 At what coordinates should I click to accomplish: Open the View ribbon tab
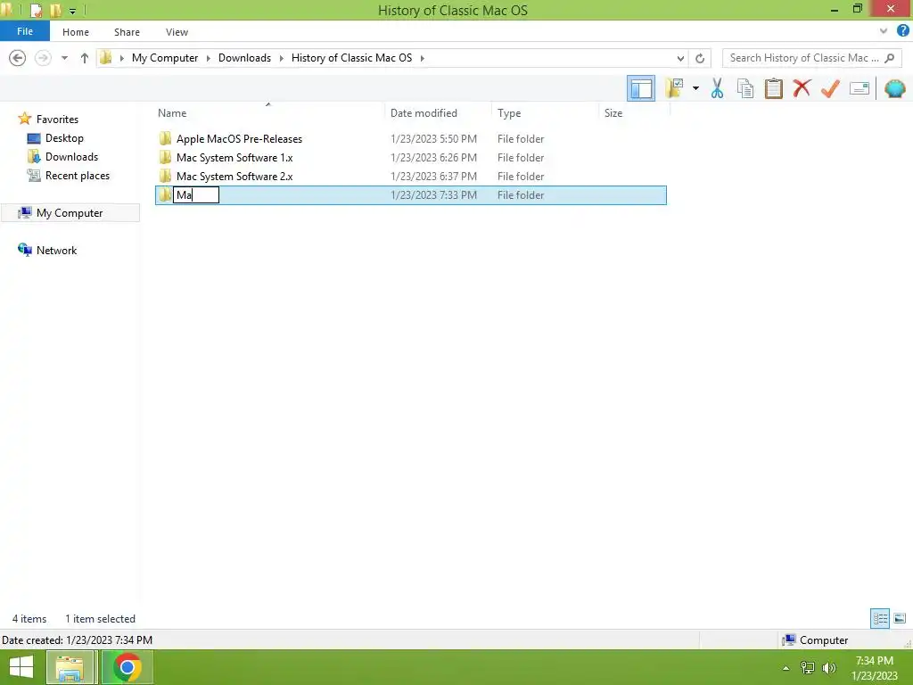tap(177, 32)
